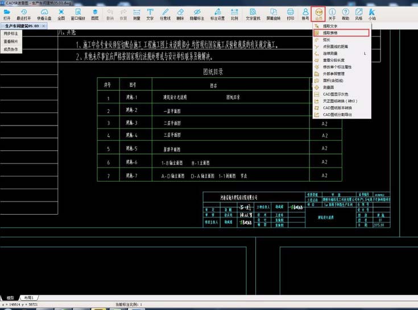Click 屏幕旋转 screen rotate icon

(x=274, y=14)
